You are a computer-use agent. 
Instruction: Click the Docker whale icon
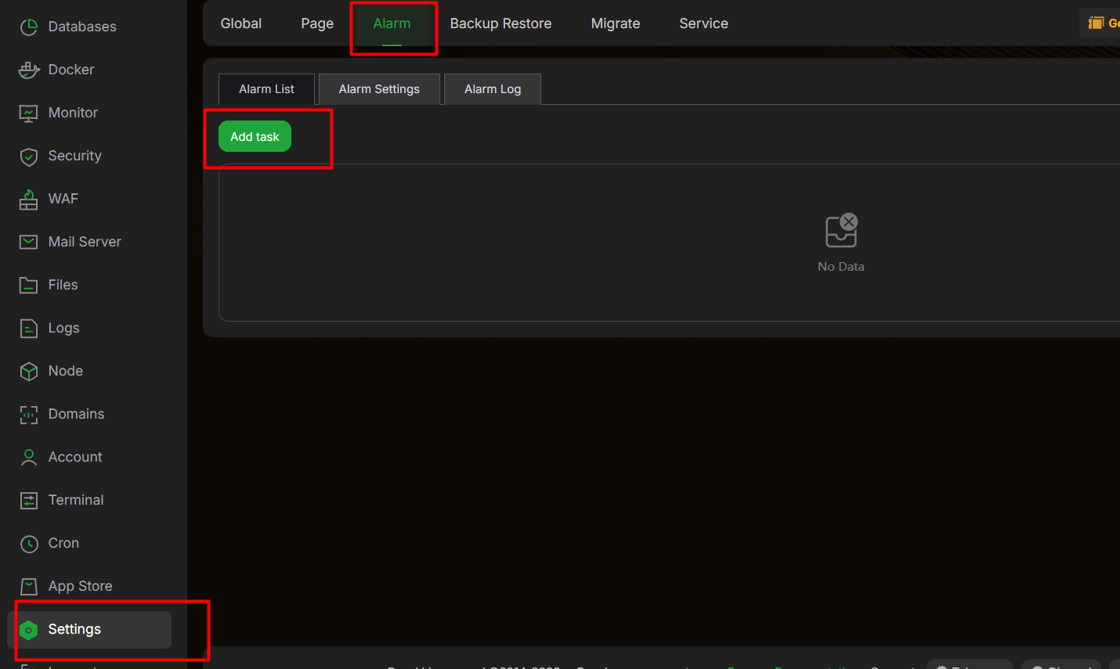tap(29, 70)
